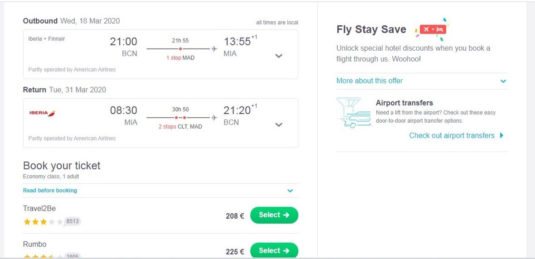
Task: Click the Iberia airline logo
Action: [x=42, y=113]
